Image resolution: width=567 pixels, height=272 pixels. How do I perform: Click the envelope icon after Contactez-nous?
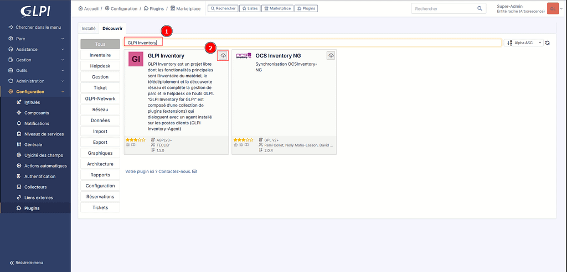tap(194, 171)
